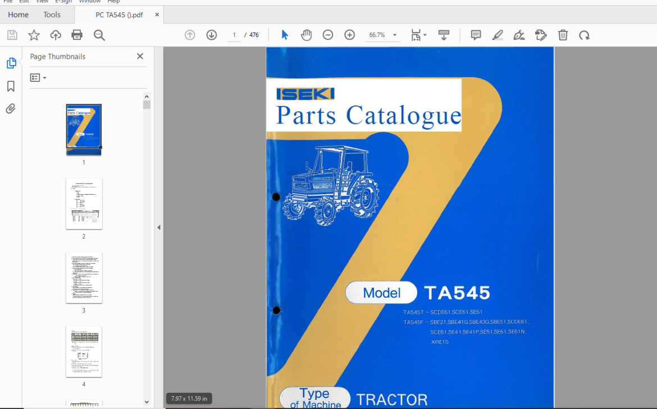The height and width of the screenshot is (409, 657).
Task: Go to next page arrow
Action: tap(212, 35)
